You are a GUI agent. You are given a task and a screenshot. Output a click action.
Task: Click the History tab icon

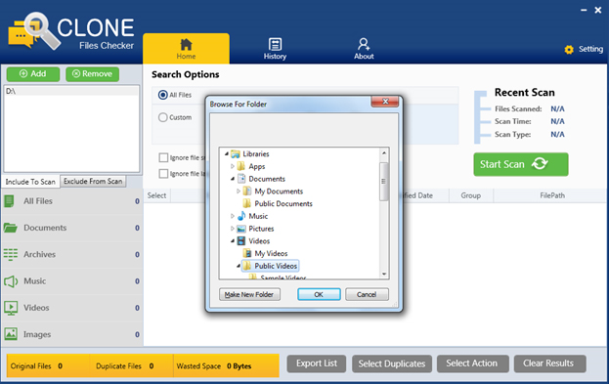point(275,44)
